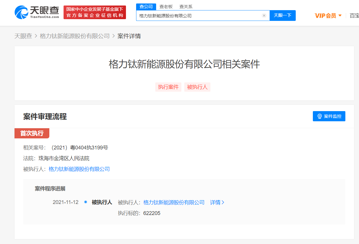The image size is (359, 244).
Task: Click the partially visible 百宝 menu item
Action: pos(354,16)
